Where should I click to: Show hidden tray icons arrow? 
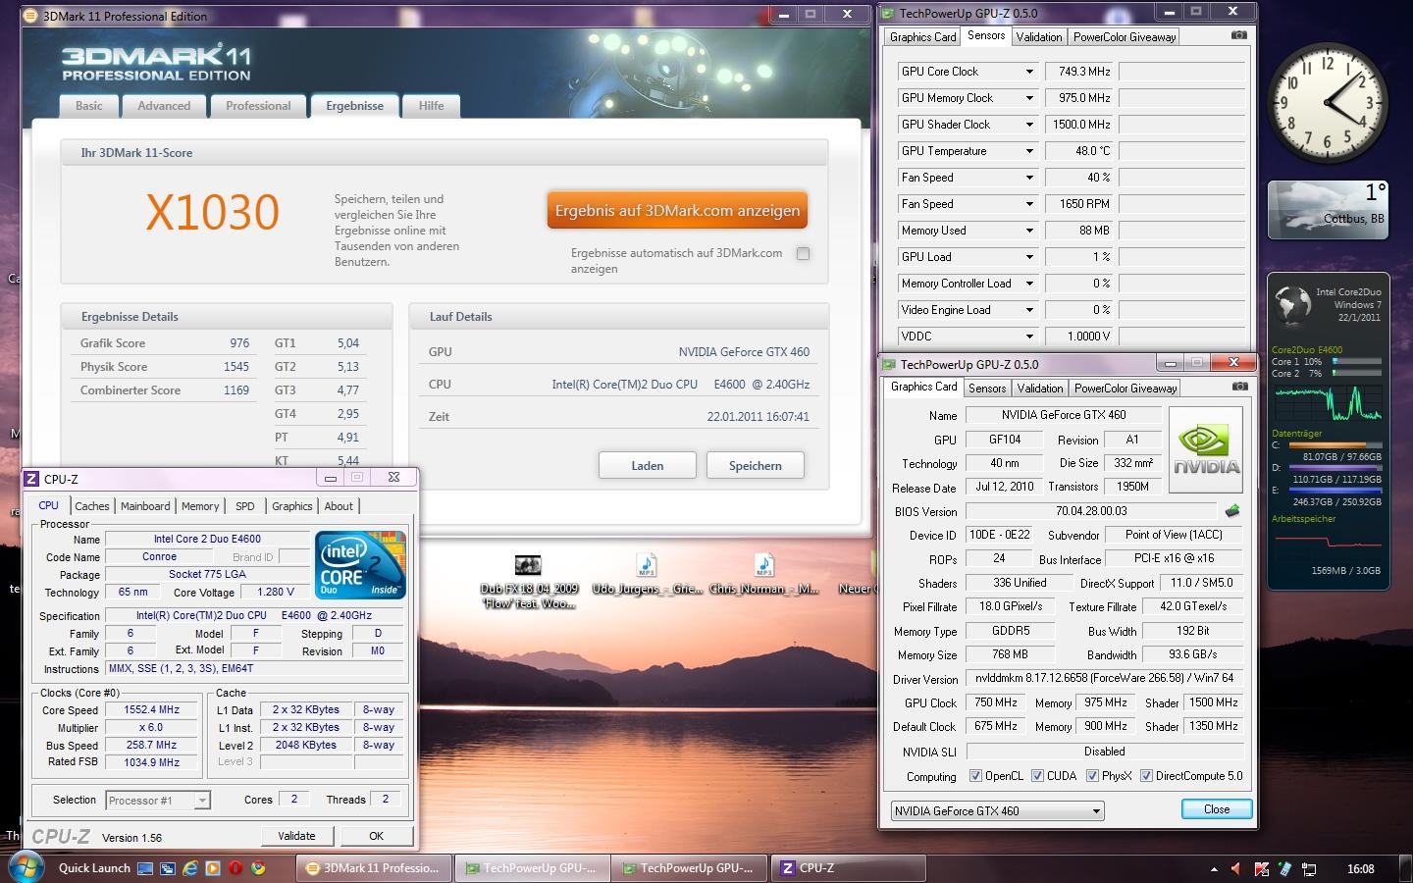tap(1214, 869)
